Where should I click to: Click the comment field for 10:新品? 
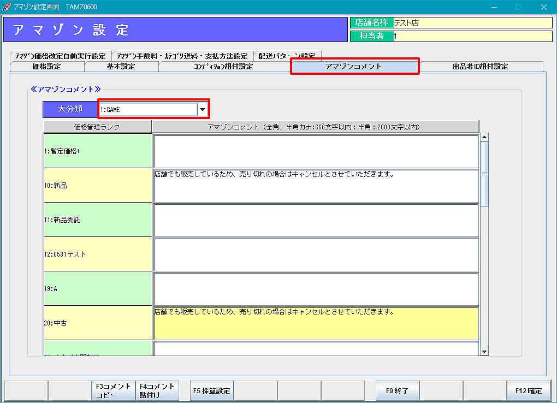[x=316, y=186]
